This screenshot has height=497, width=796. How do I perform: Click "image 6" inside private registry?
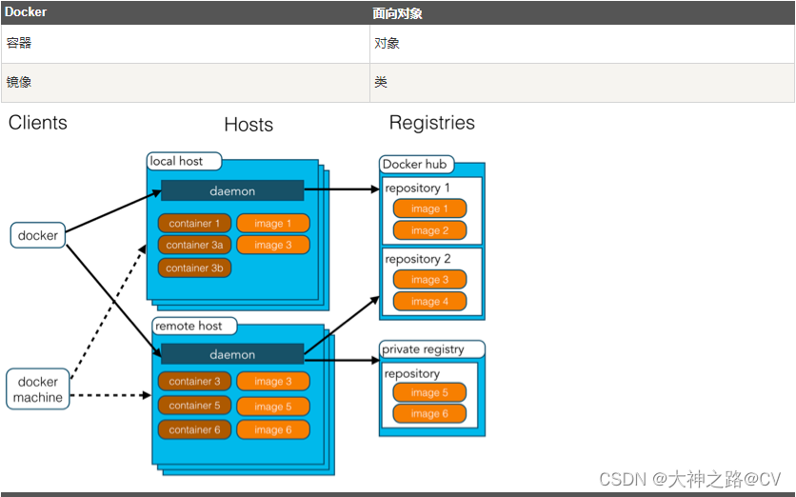click(x=429, y=414)
